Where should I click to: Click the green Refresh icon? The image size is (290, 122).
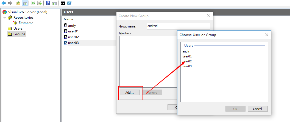click(33, 3)
